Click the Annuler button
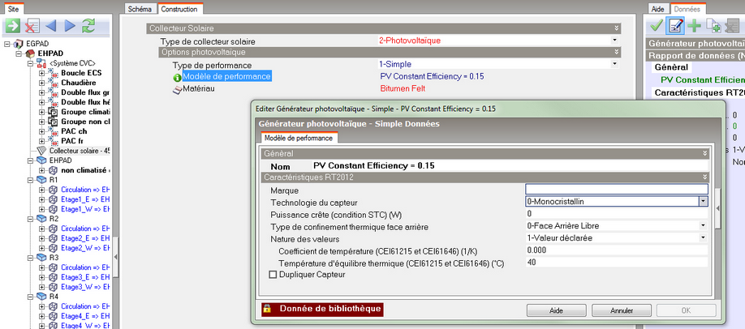This screenshot has width=745, height=329. 622,310
